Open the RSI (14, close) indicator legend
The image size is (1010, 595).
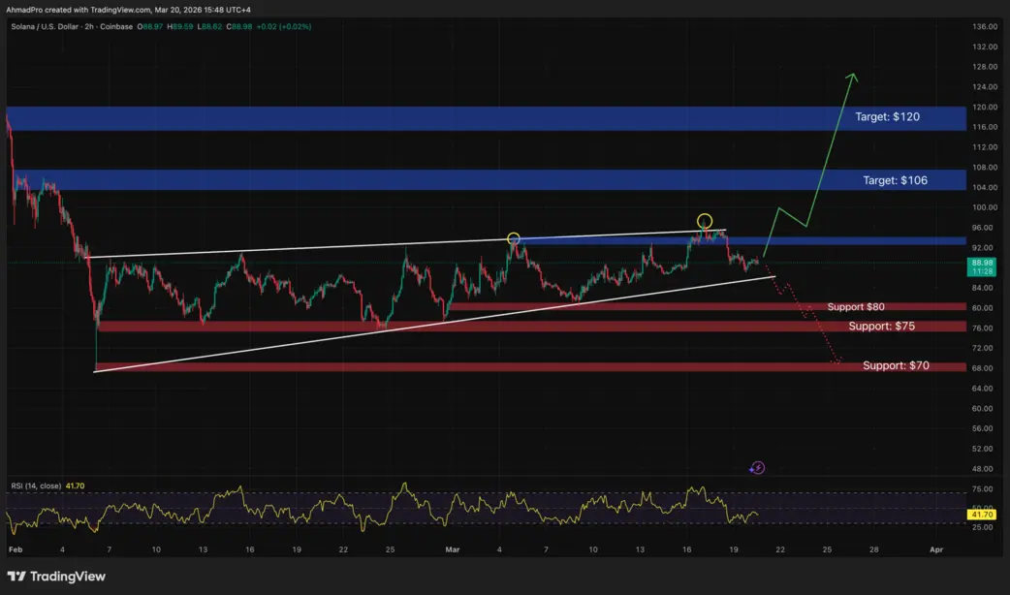coord(36,486)
